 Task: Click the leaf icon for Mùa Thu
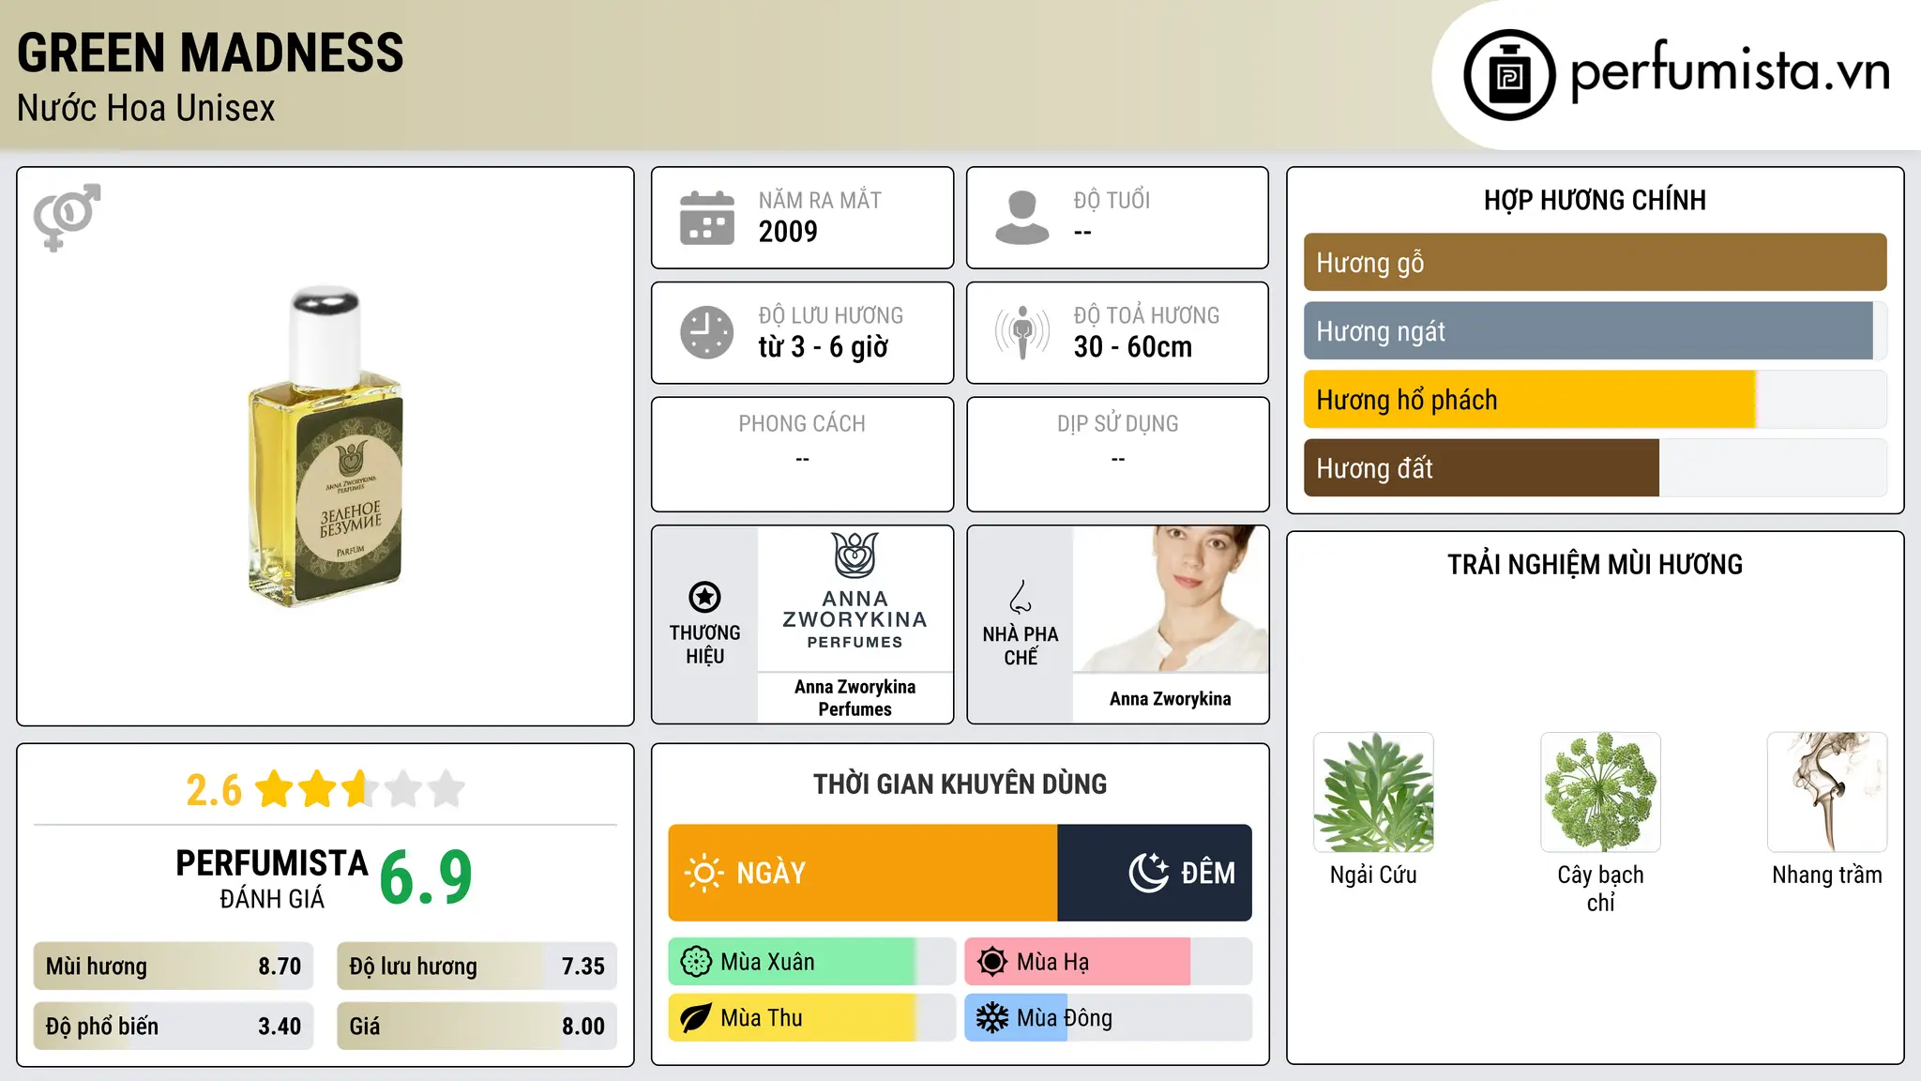pos(696,1018)
